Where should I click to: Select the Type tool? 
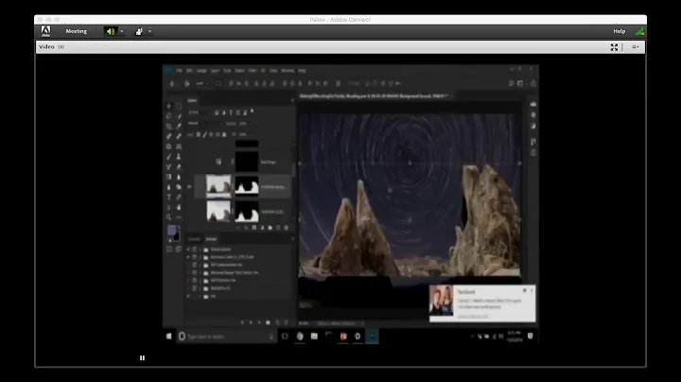point(169,197)
